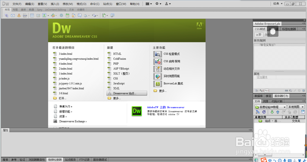The width and height of the screenshot is (307, 162).
Task: Click the Insert Media icon
Action: [53, 15]
